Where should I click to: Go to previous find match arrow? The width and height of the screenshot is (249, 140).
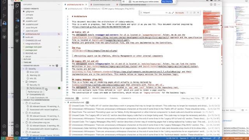coord(187,12)
